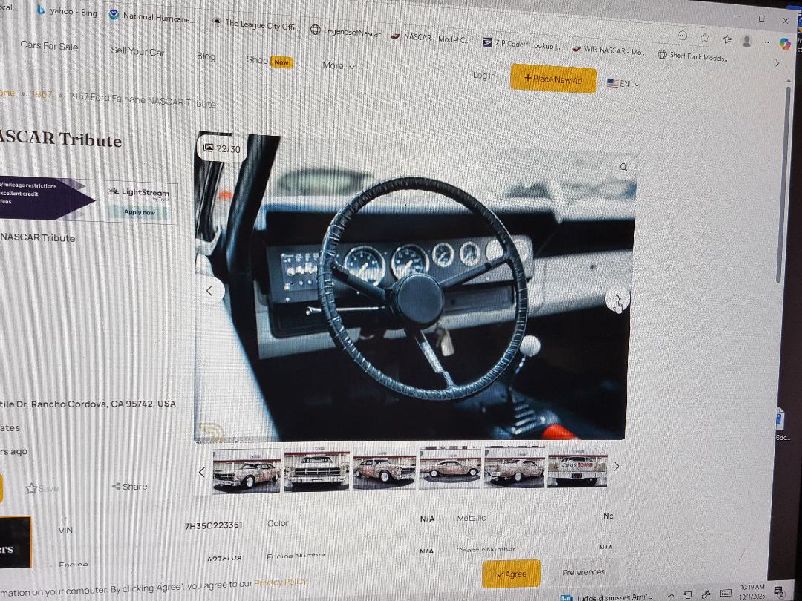Click the Share button
The width and height of the screenshot is (802, 601).
tap(129, 487)
